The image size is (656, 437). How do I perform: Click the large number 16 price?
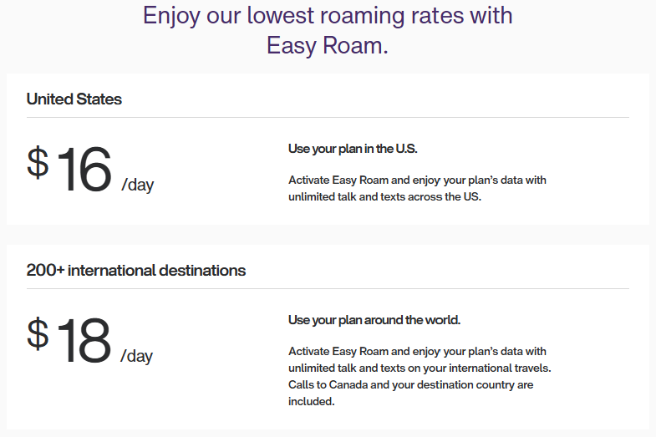pyautogui.click(x=84, y=170)
